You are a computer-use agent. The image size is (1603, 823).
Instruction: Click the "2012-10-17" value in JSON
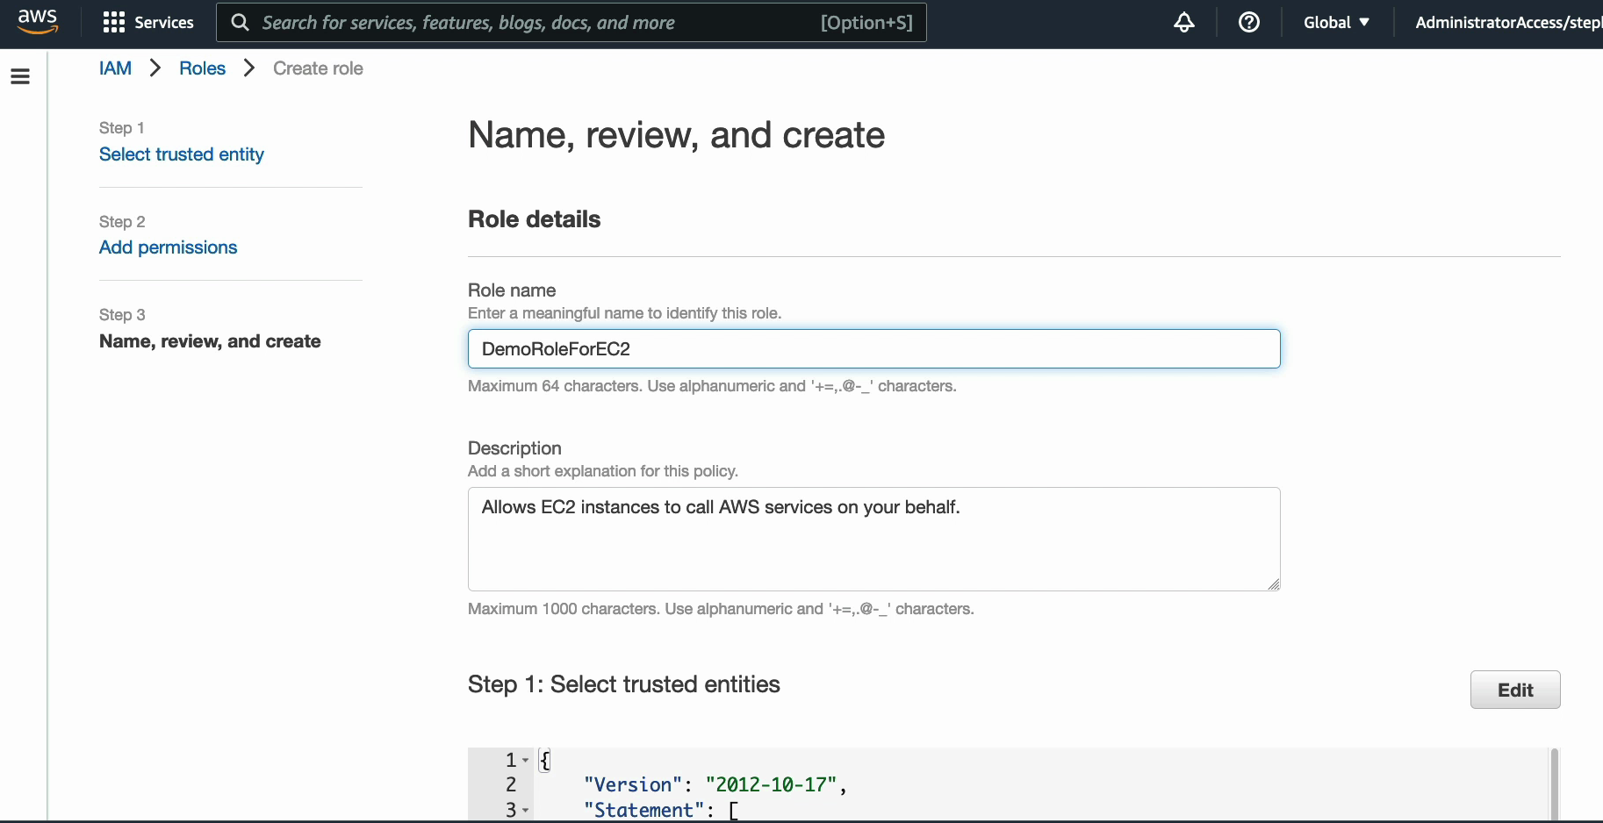[771, 785]
